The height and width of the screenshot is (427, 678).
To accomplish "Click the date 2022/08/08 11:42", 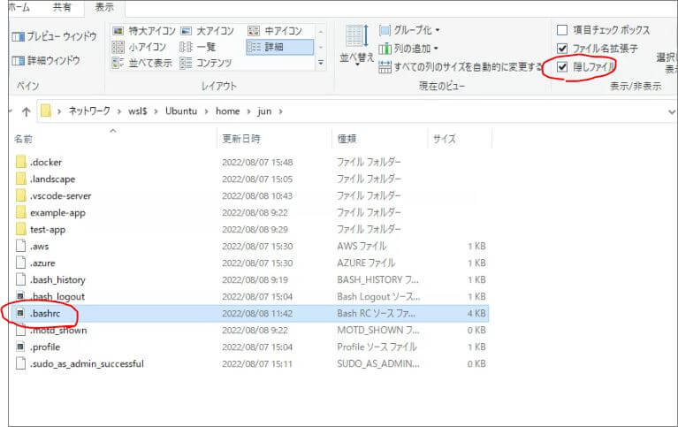I will click(257, 313).
